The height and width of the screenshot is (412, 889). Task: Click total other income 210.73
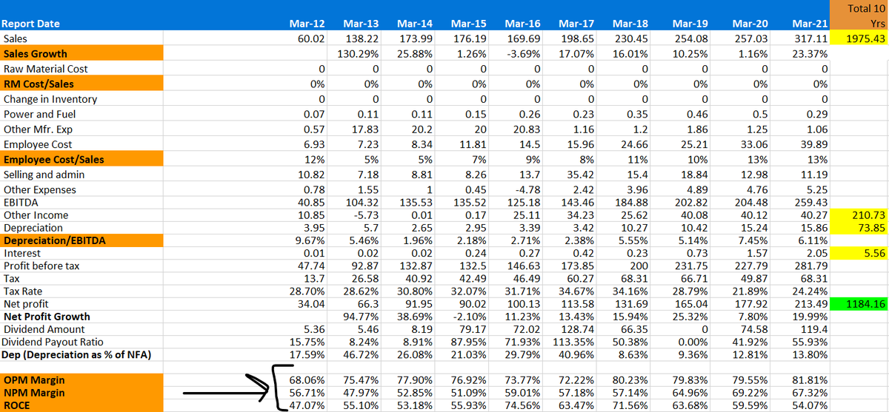868,215
